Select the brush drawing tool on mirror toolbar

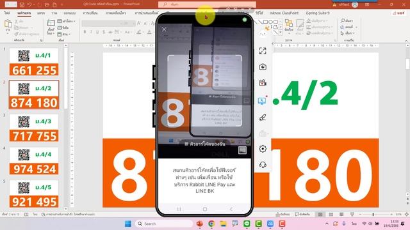(263, 118)
